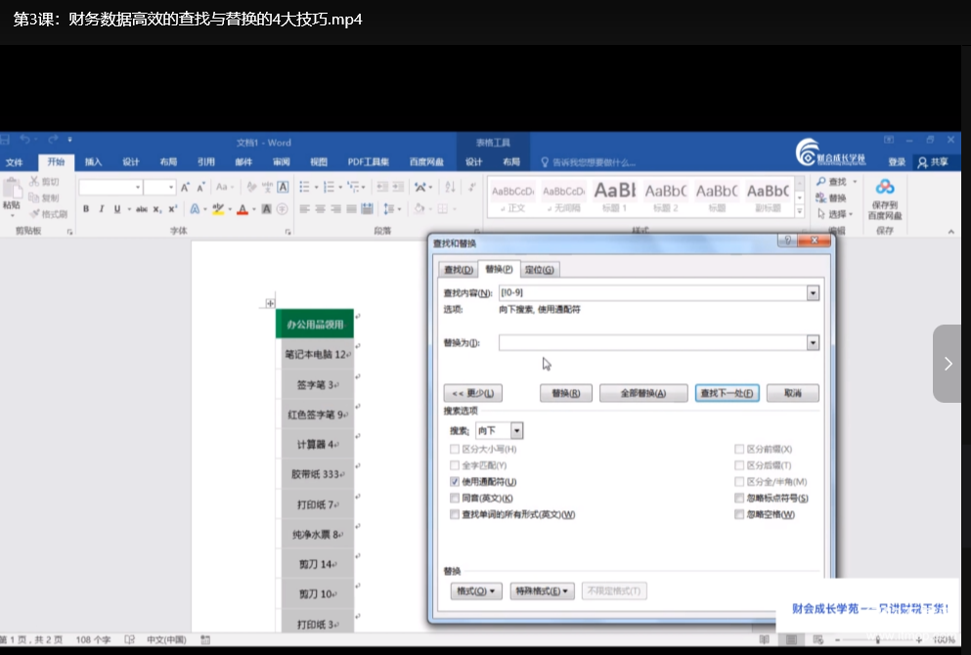Viewport: 971px width, 655px height.
Task: Open the 格式(O) dropdown button
Action: 475,591
